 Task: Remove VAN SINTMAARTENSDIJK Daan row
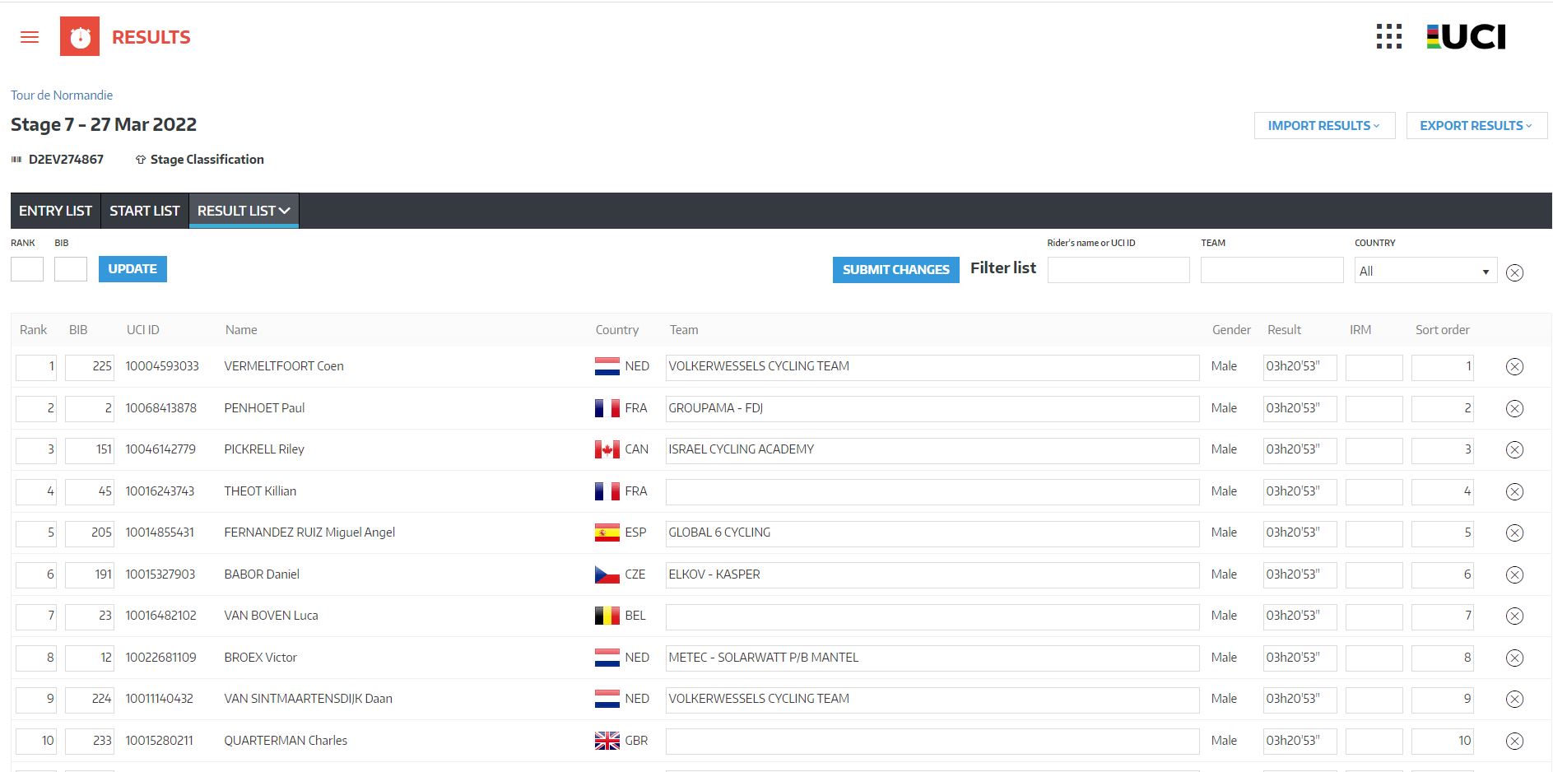[1514, 700]
